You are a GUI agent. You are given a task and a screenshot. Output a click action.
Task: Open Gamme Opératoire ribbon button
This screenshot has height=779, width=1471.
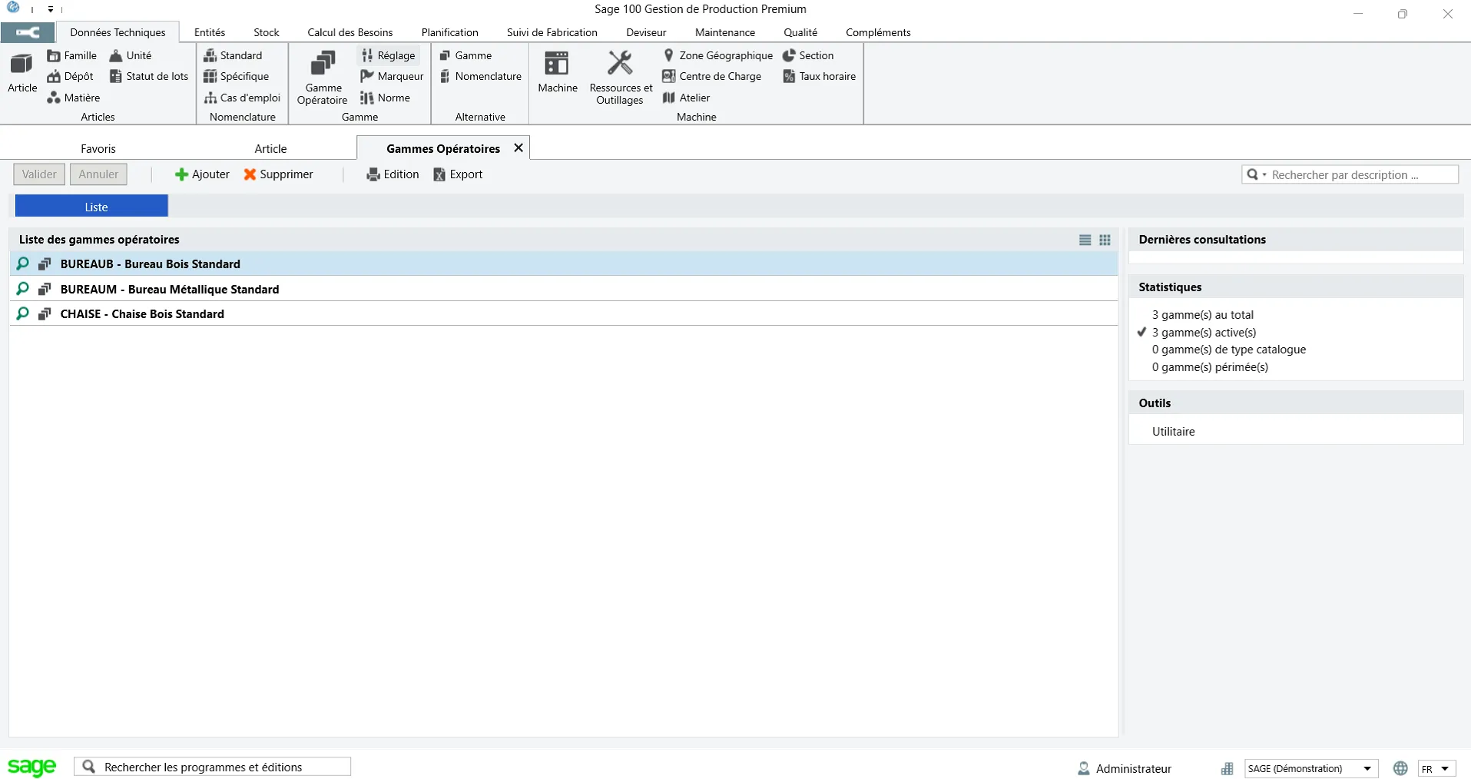323,77
